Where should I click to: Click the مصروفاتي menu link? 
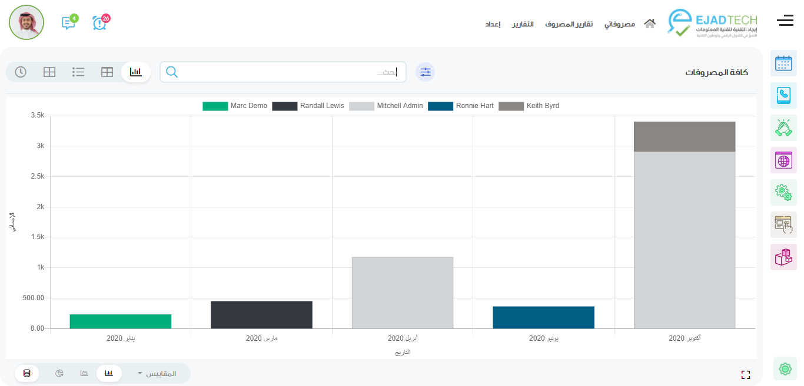[x=620, y=24]
